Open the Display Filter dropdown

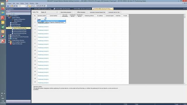[x=49, y=12]
